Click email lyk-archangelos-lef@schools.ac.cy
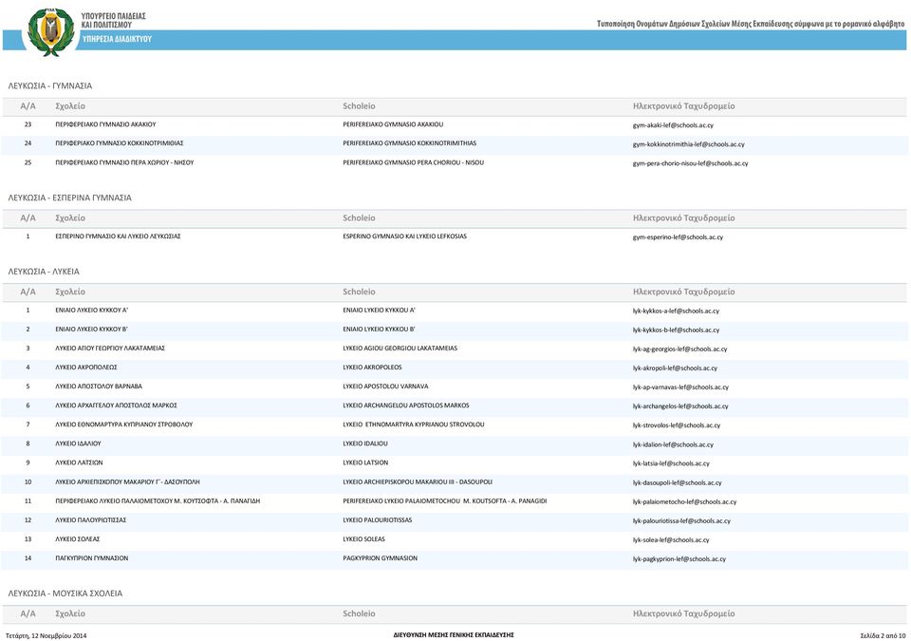Image resolution: width=911 pixels, height=641 pixels. (680, 406)
